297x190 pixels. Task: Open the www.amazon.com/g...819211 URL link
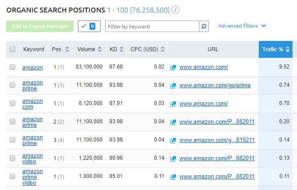point(217,140)
